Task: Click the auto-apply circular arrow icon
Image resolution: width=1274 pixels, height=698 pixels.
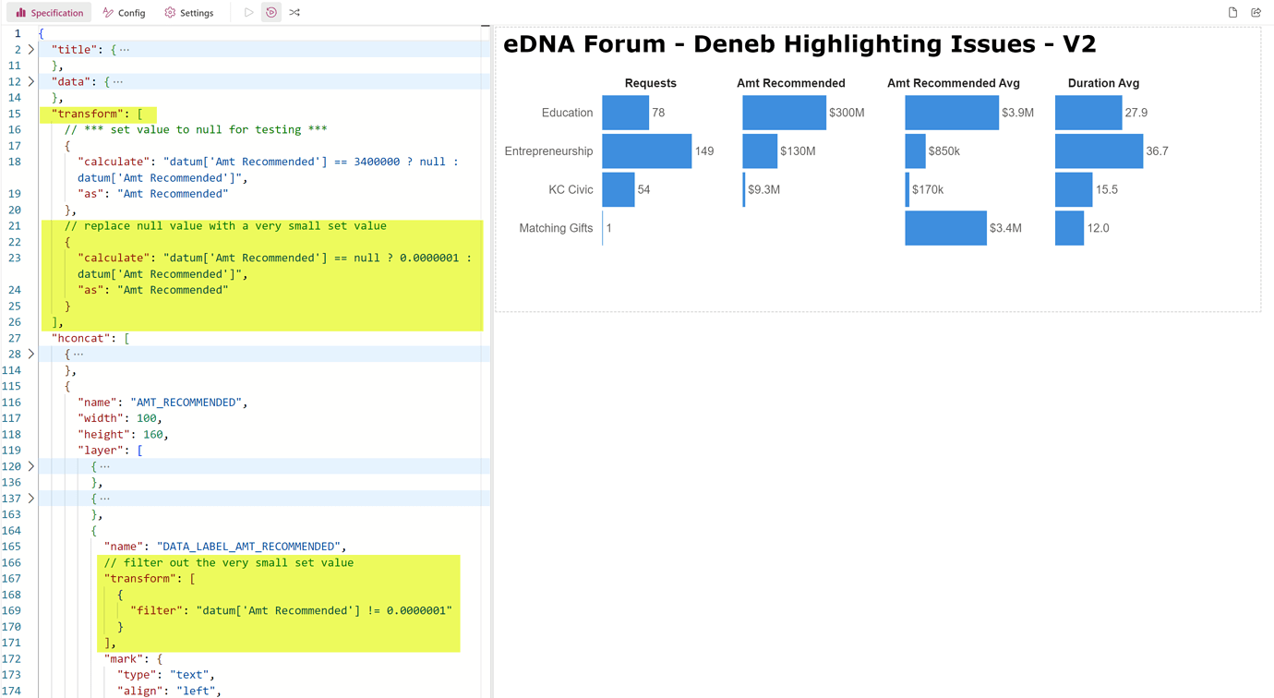Action: 270,12
